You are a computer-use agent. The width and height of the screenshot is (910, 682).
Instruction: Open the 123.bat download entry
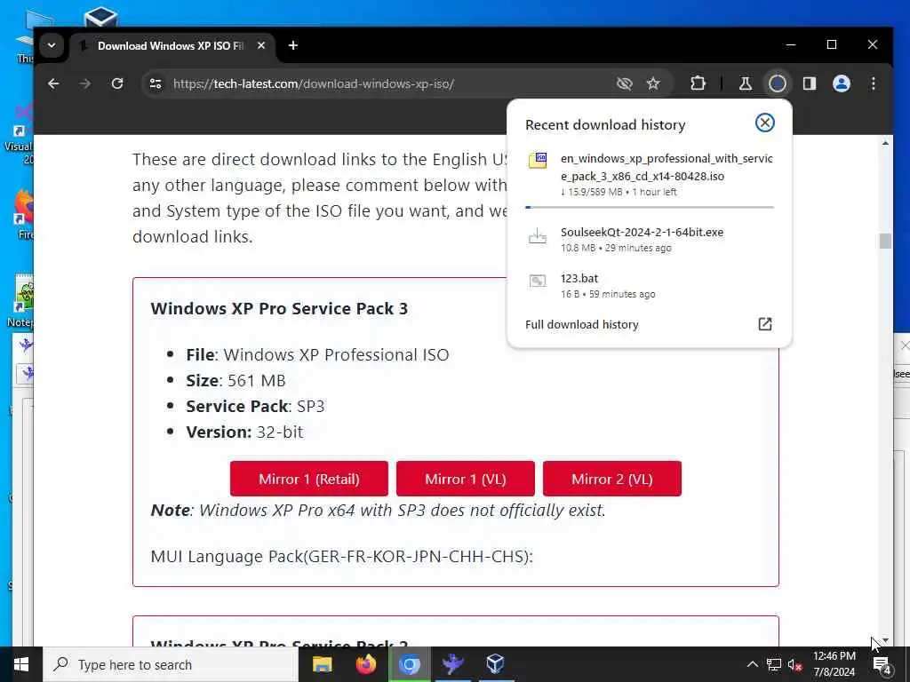click(649, 286)
